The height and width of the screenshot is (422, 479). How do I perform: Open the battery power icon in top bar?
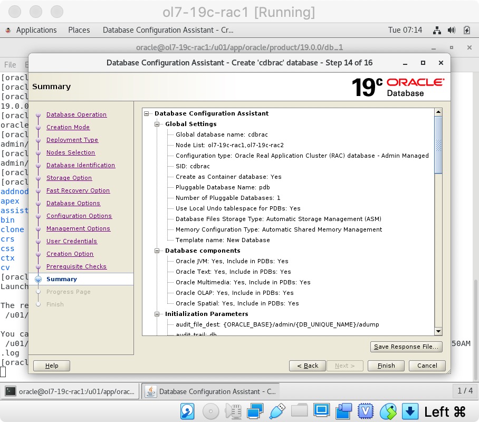click(x=466, y=30)
